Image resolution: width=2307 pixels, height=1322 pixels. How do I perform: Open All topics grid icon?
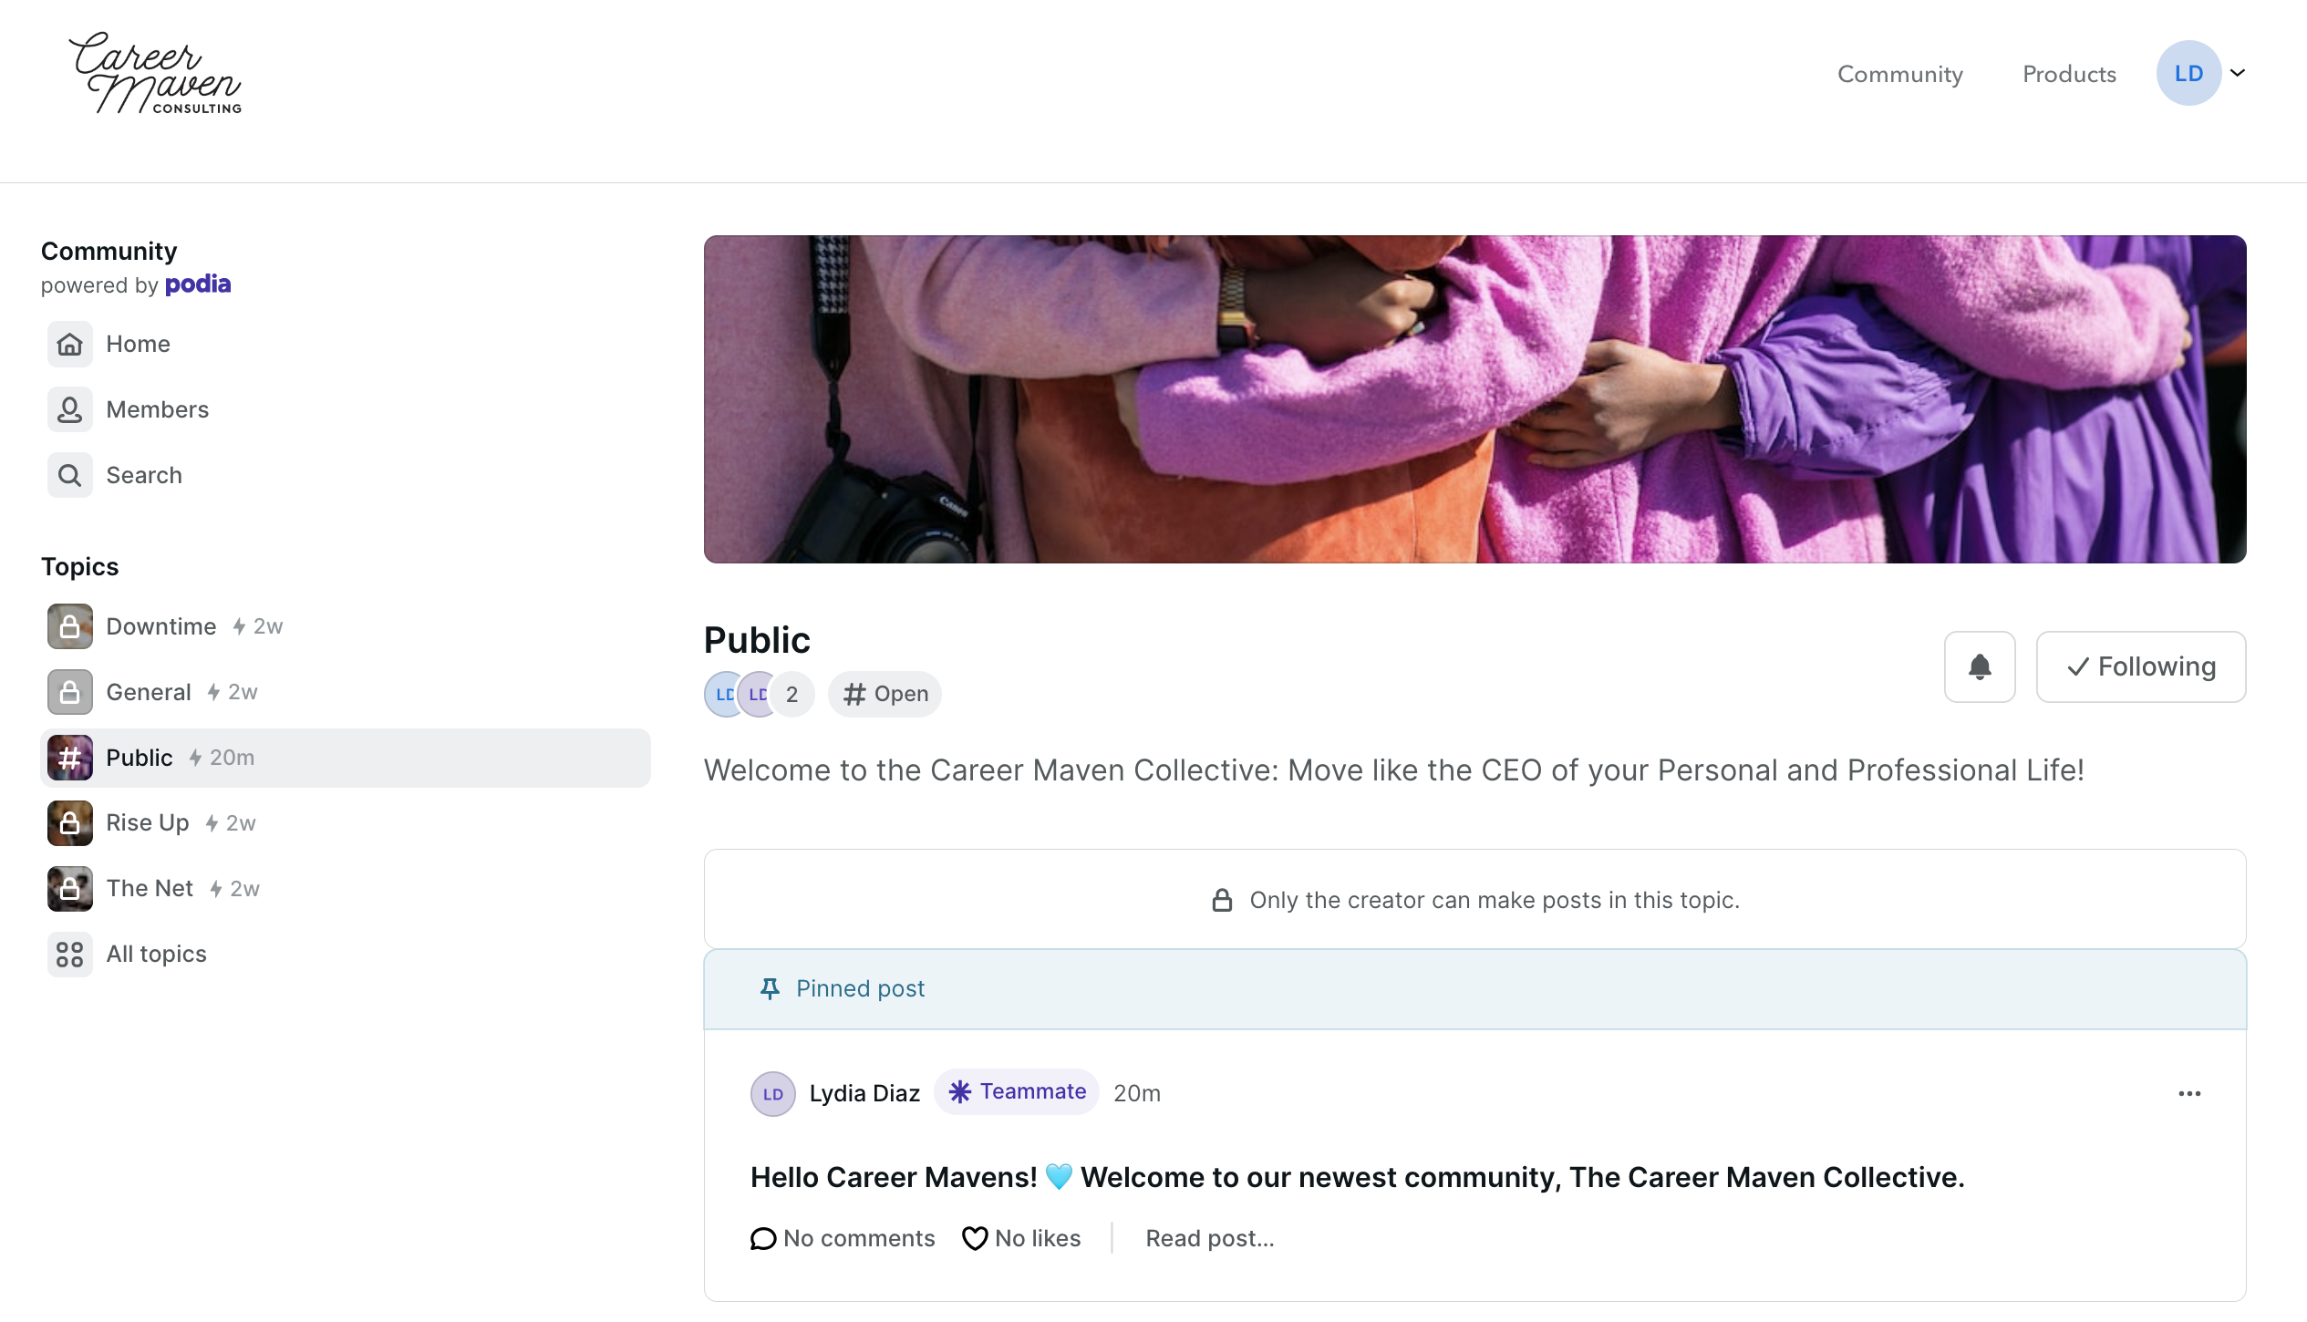[x=69, y=955]
